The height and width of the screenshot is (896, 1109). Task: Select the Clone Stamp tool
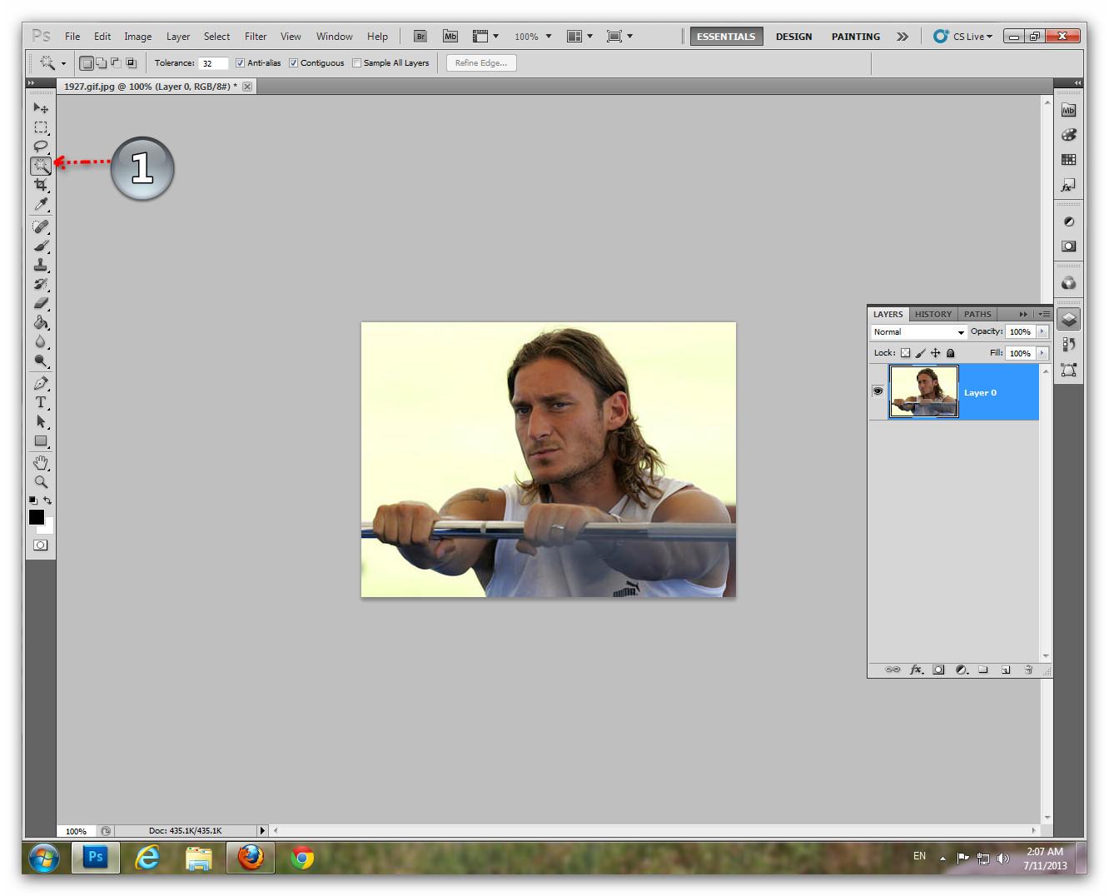(x=40, y=265)
